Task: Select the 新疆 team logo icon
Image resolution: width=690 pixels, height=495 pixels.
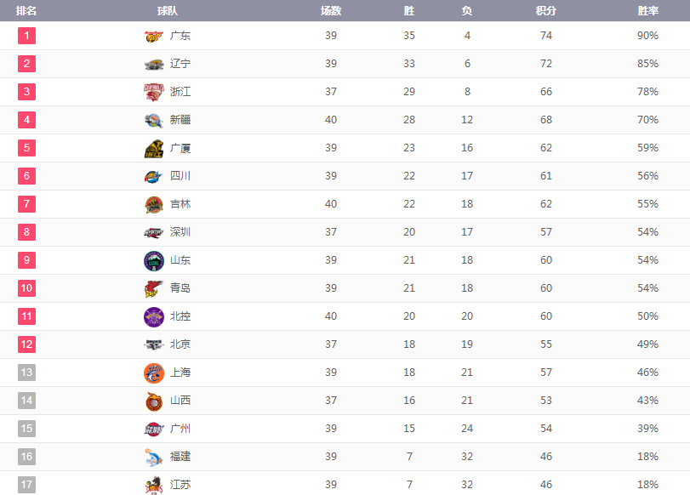Action: pyautogui.click(x=154, y=120)
